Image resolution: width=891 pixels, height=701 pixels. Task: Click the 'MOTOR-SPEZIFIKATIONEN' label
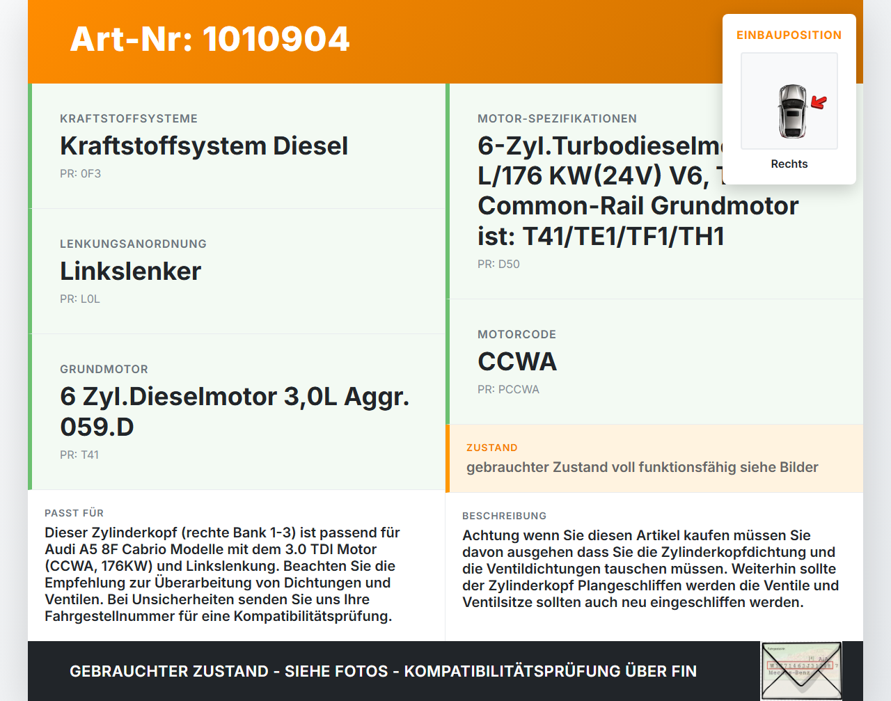point(557,118)
